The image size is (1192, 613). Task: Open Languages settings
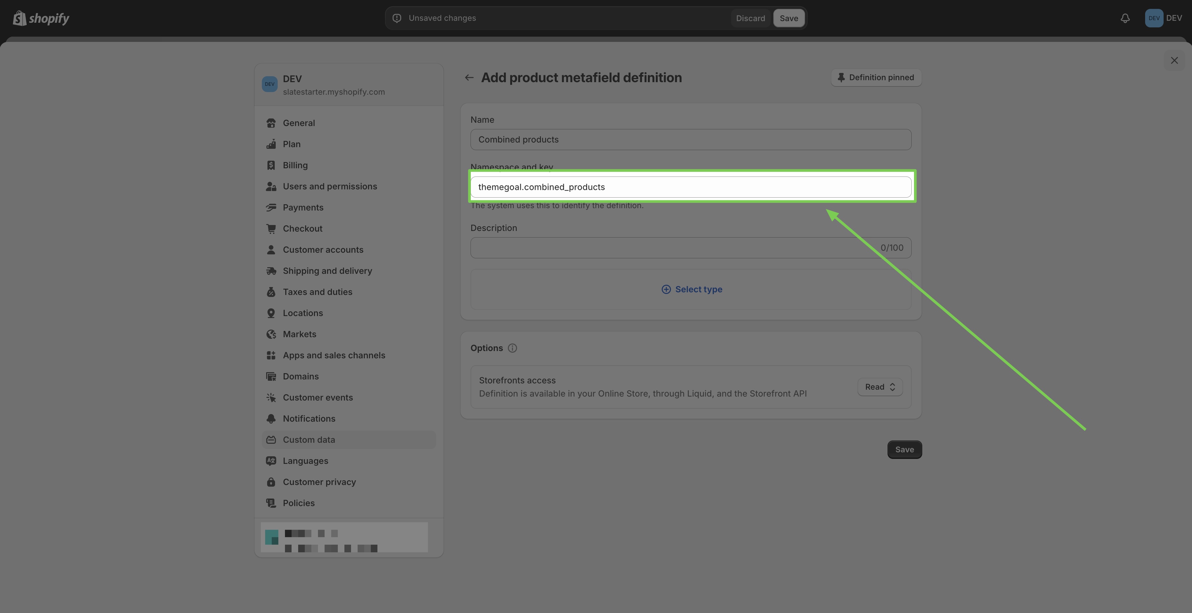point(349,461)
